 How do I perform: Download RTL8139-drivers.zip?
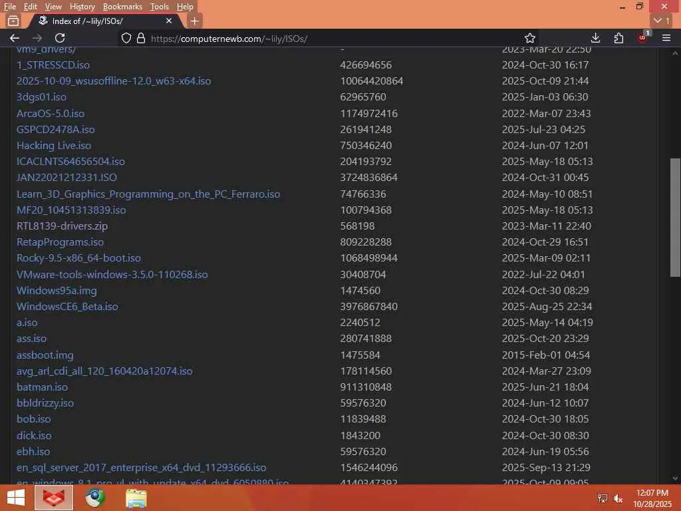(62, 226)
